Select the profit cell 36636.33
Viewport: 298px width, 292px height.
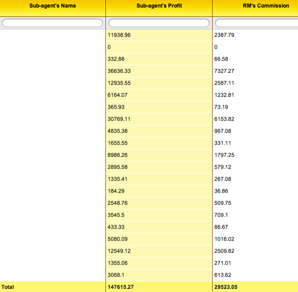tap(119, 71)
